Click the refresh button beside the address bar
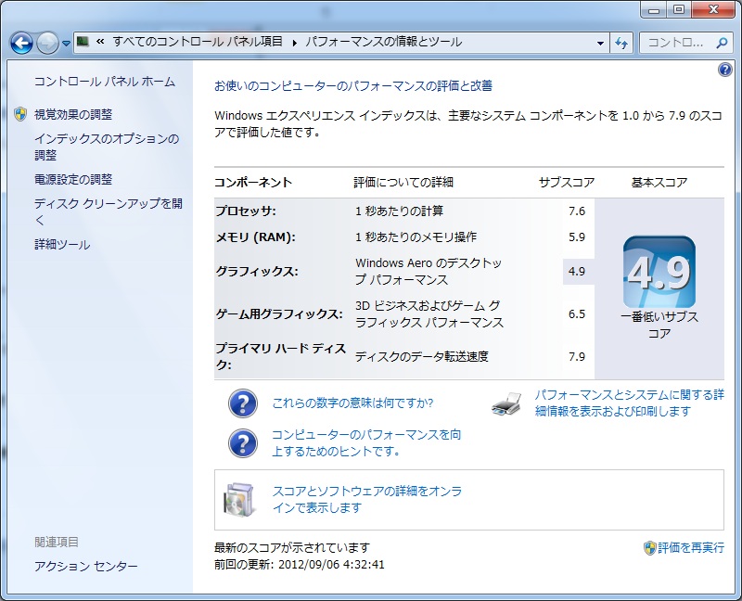The image size is (742, 601). click(621, 43)
